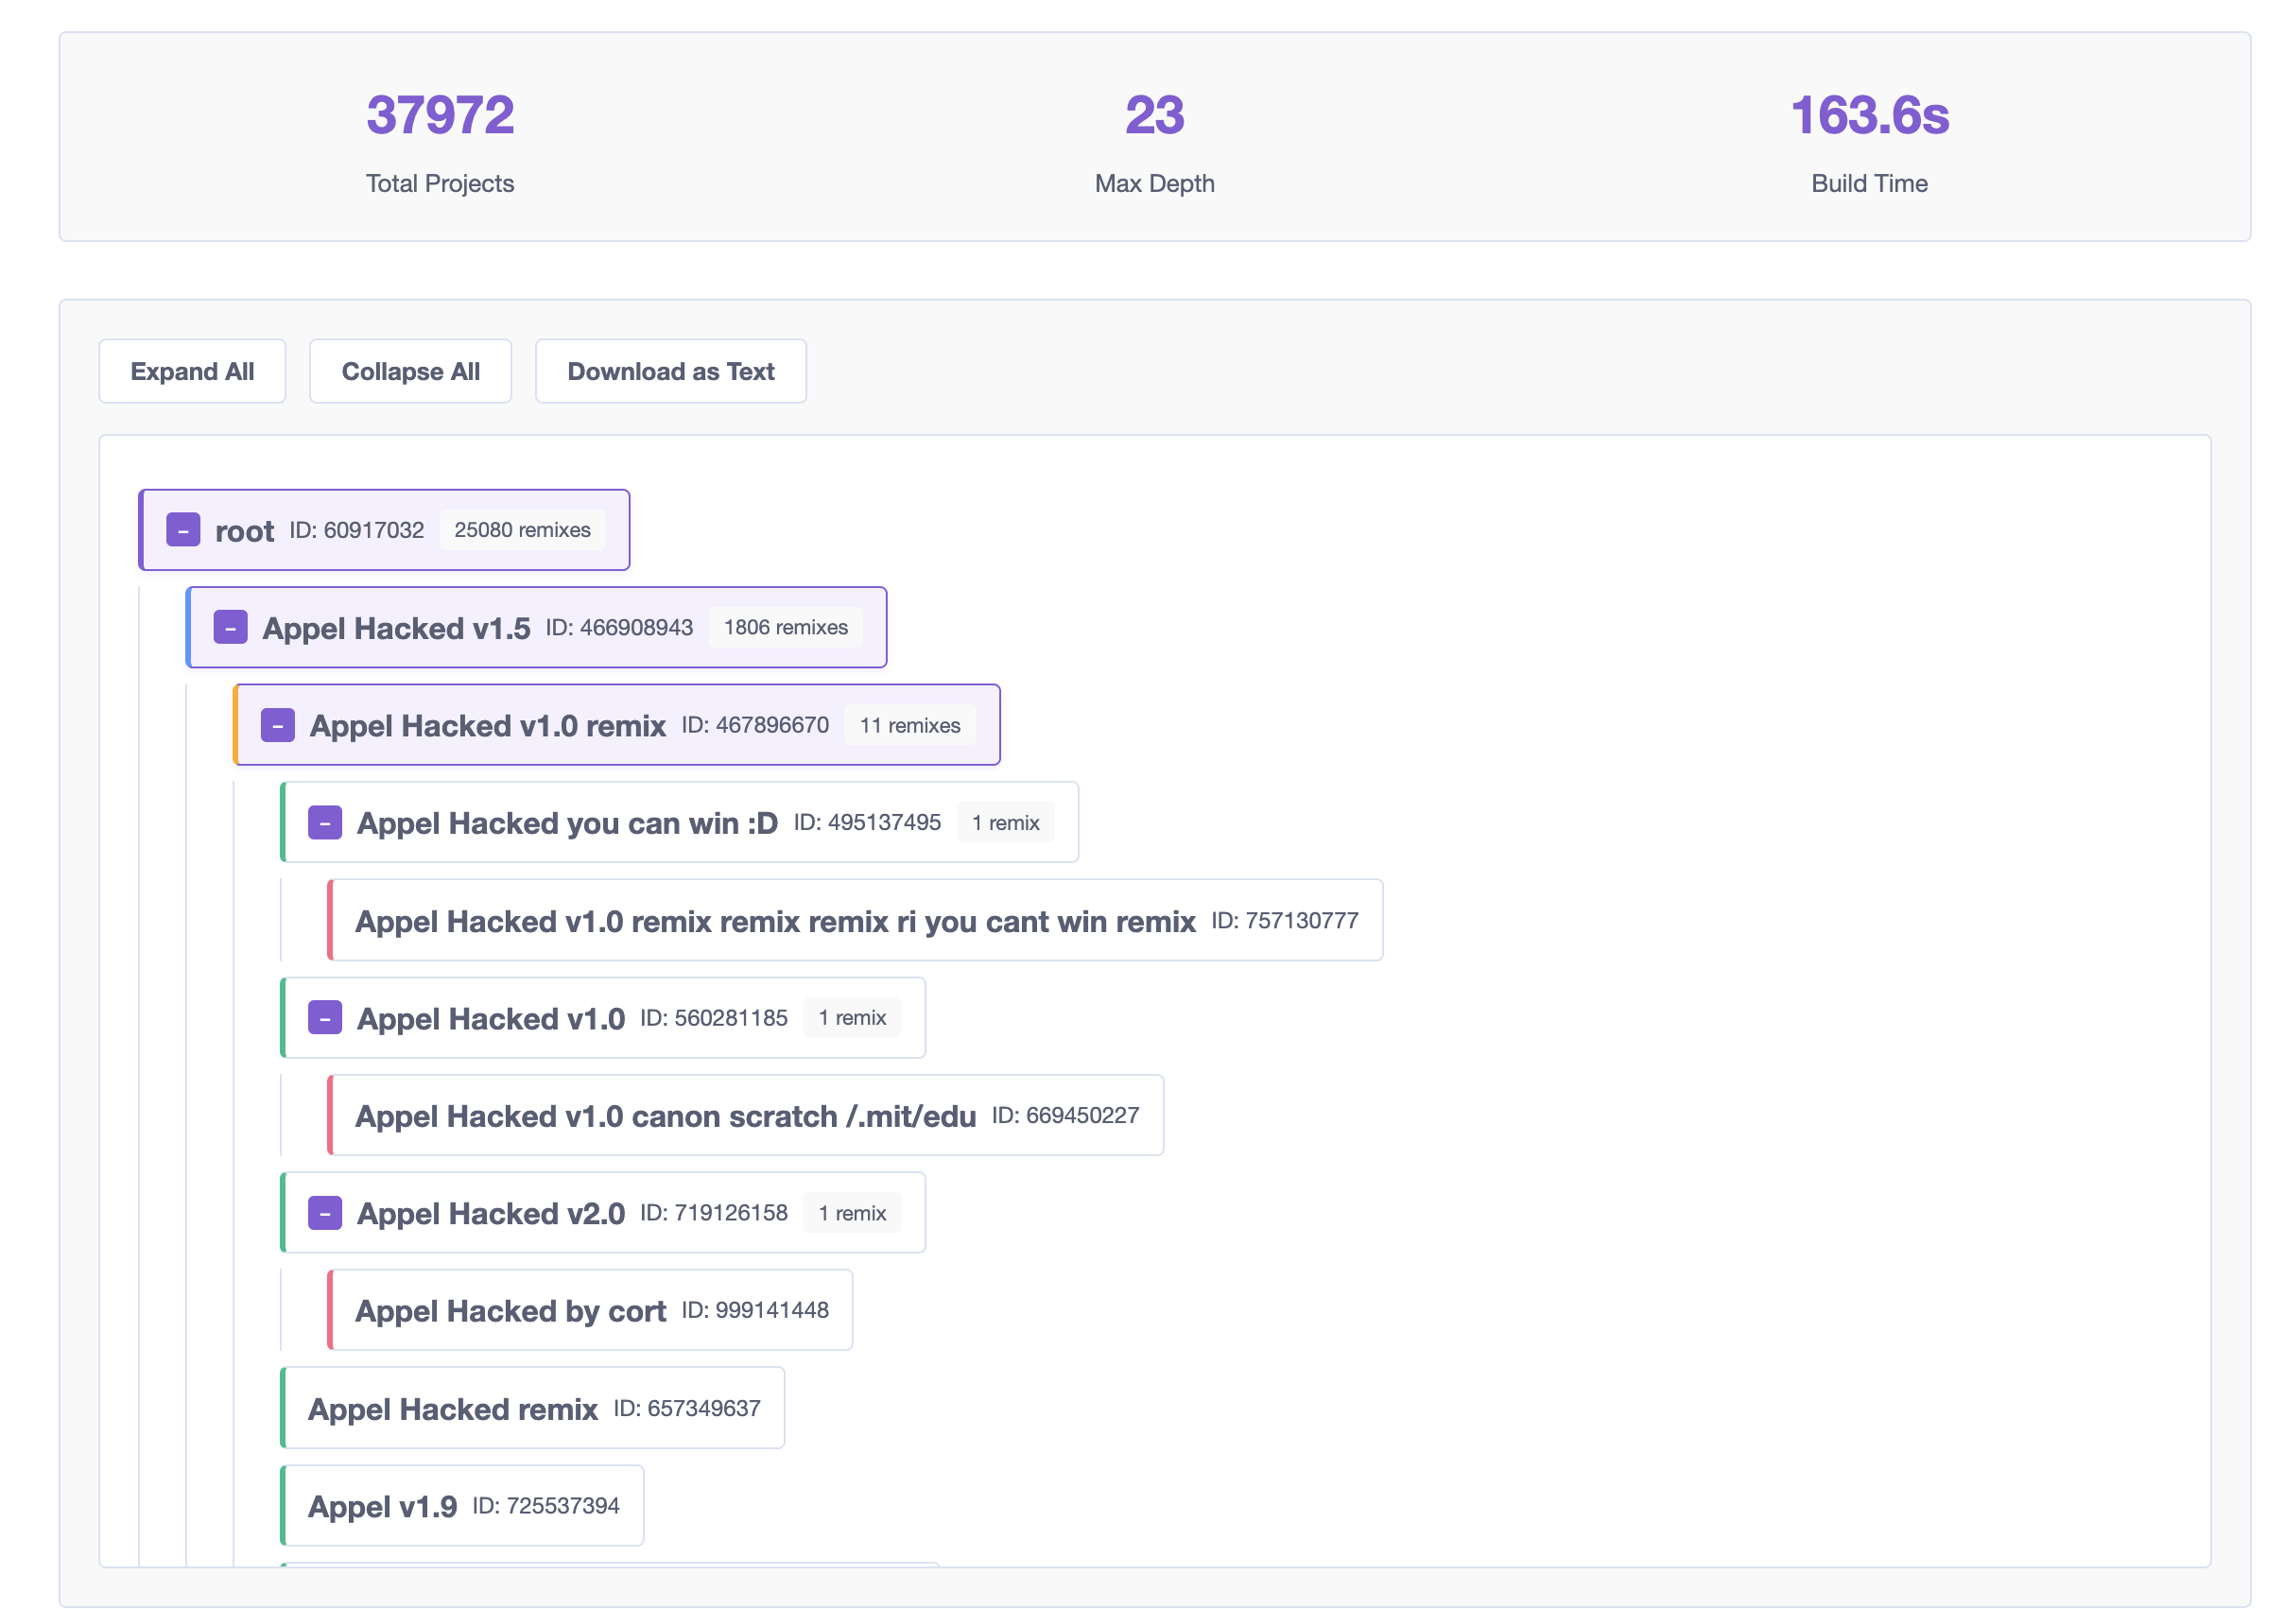Click the Max Depth value 23
Image resolution: width=2284 pixels, height=1609 pixels.
[x=1155, y=115]
